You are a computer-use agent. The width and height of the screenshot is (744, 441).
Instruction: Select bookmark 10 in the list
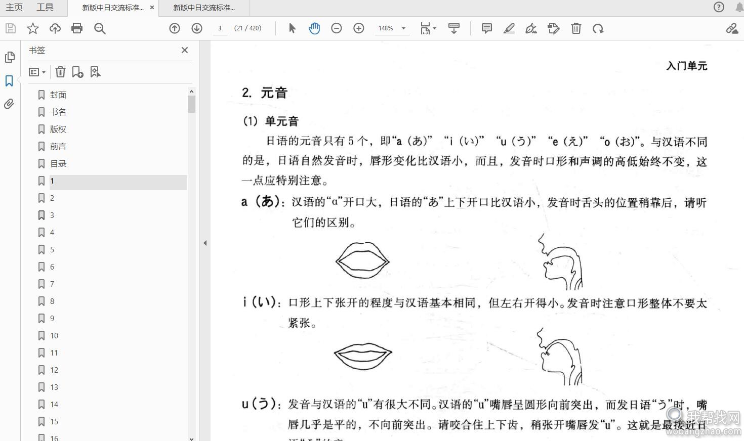(x=54, y=336)
